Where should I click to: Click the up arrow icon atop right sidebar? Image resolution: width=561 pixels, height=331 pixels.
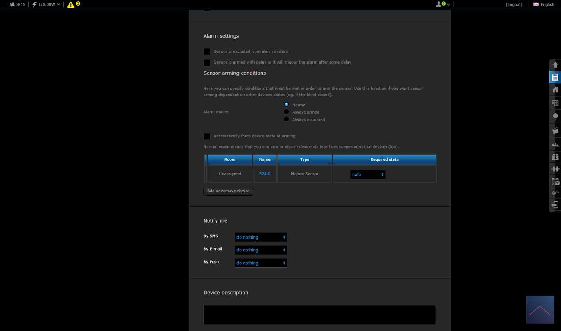555,65
